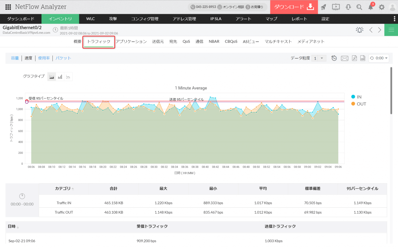
Task: Expand the 0:00 auto-refresh dropdown
Action: (379, 58)
